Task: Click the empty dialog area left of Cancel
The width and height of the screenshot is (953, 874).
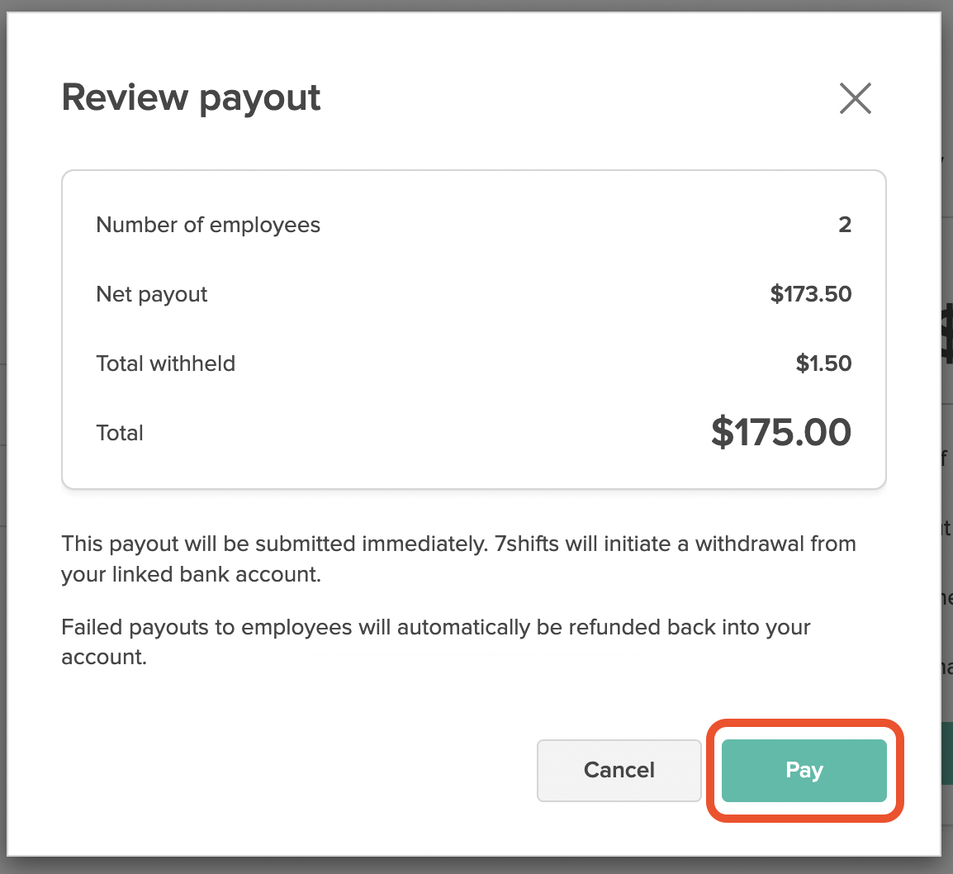Action: click(x=298, y=770)
